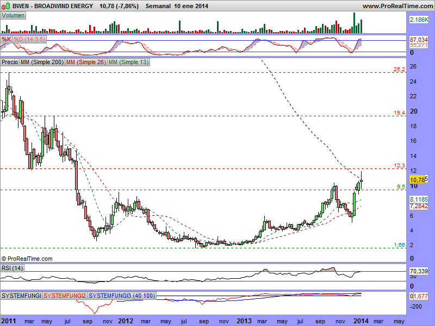Click the yellow 10,78 current price tag

(x=417, y=180)
